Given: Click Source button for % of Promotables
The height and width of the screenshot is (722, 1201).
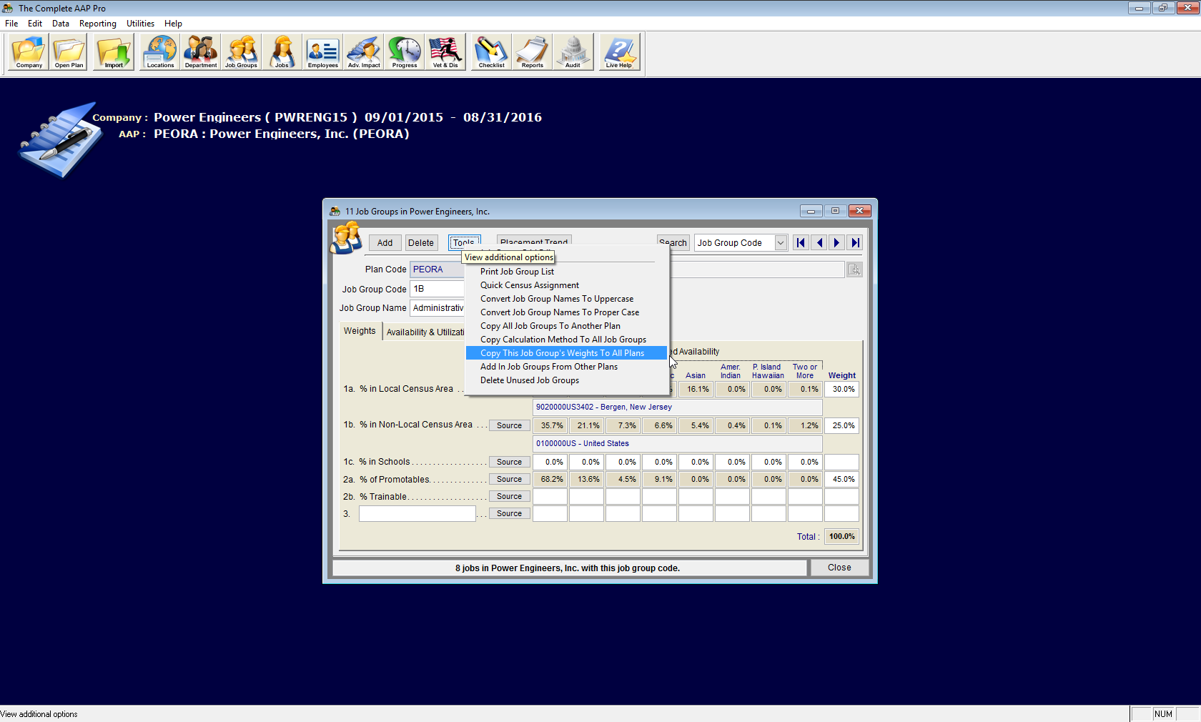Looking at the screenshot, I should 510,479.
